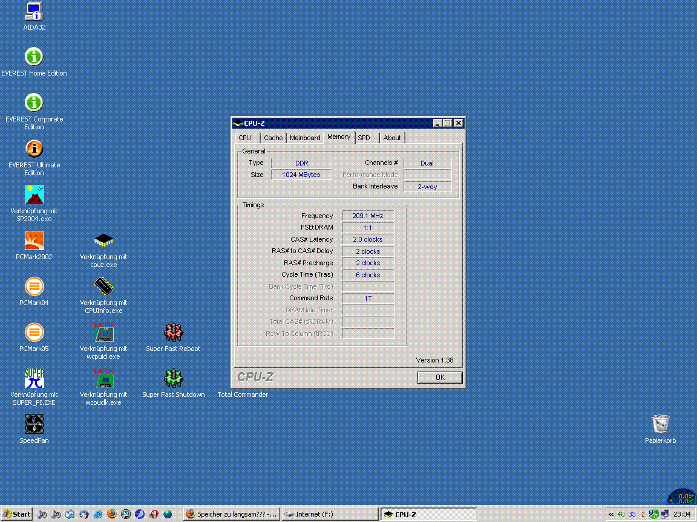Viewport: 697px width, 522px height.
Task: Open the Start menu
Action: click(17, 514)
